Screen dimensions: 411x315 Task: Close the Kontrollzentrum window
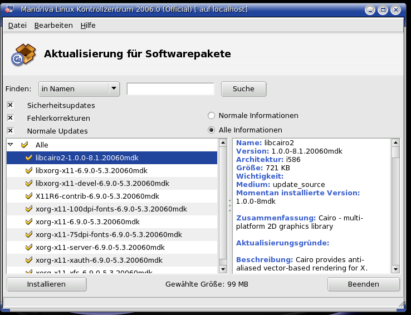pos(396,10)
